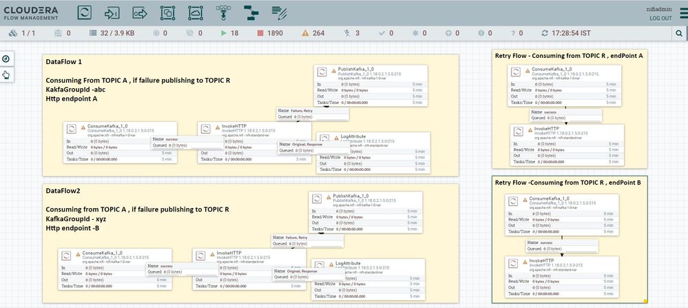This screenshot has height=308, width=688.
Task: Select ConsumeKafka_1_0 in endPoint B retry flow
Action: 562,215
